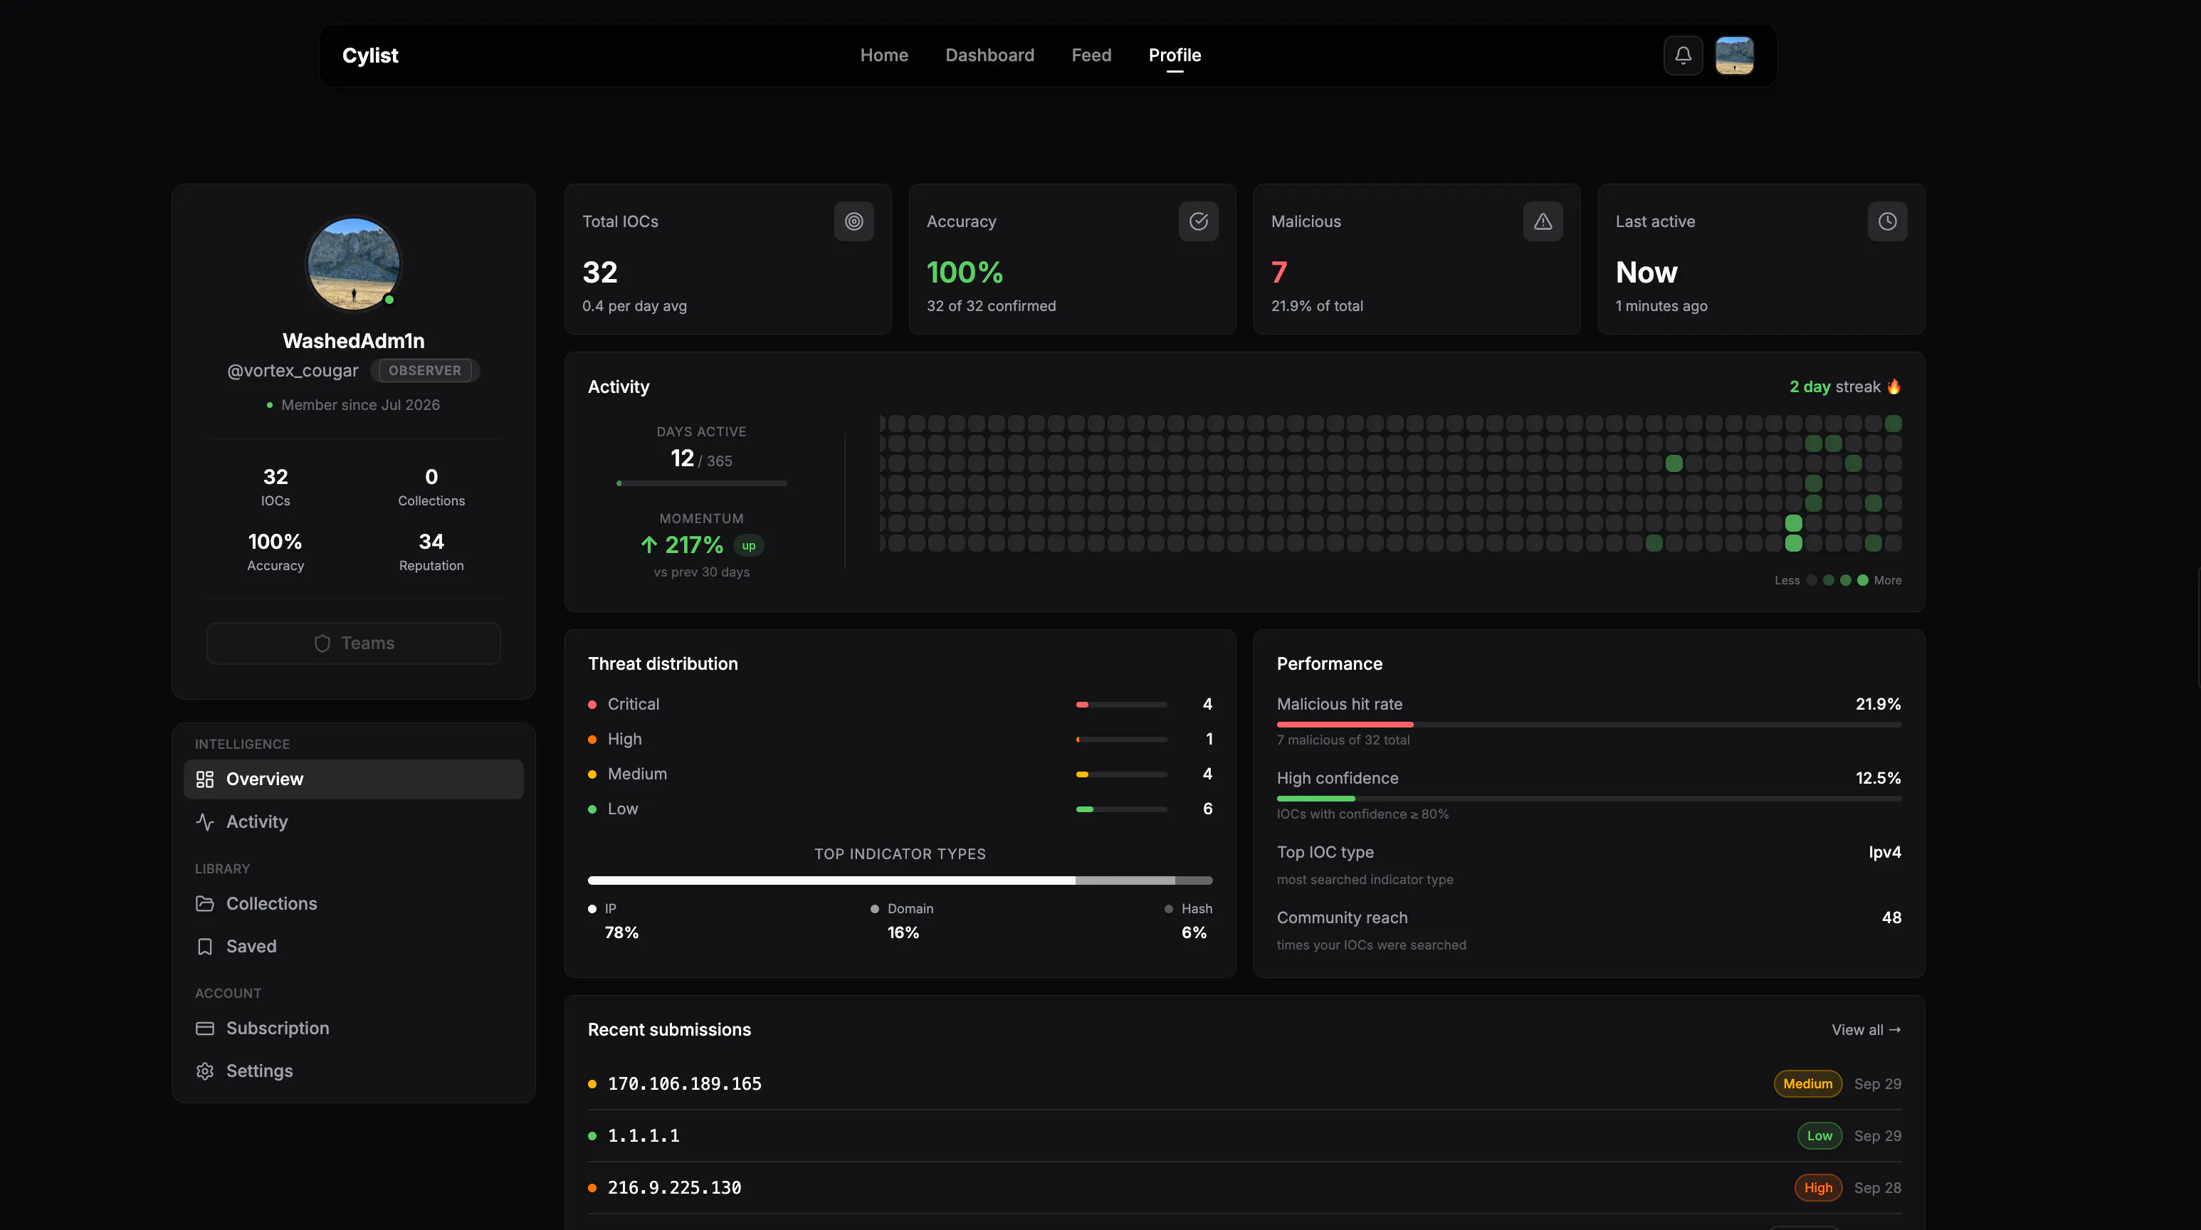Open the user avatar thumbnail in header
The height and width of the screenshot is (1230, 2201).
[1733, 56]
